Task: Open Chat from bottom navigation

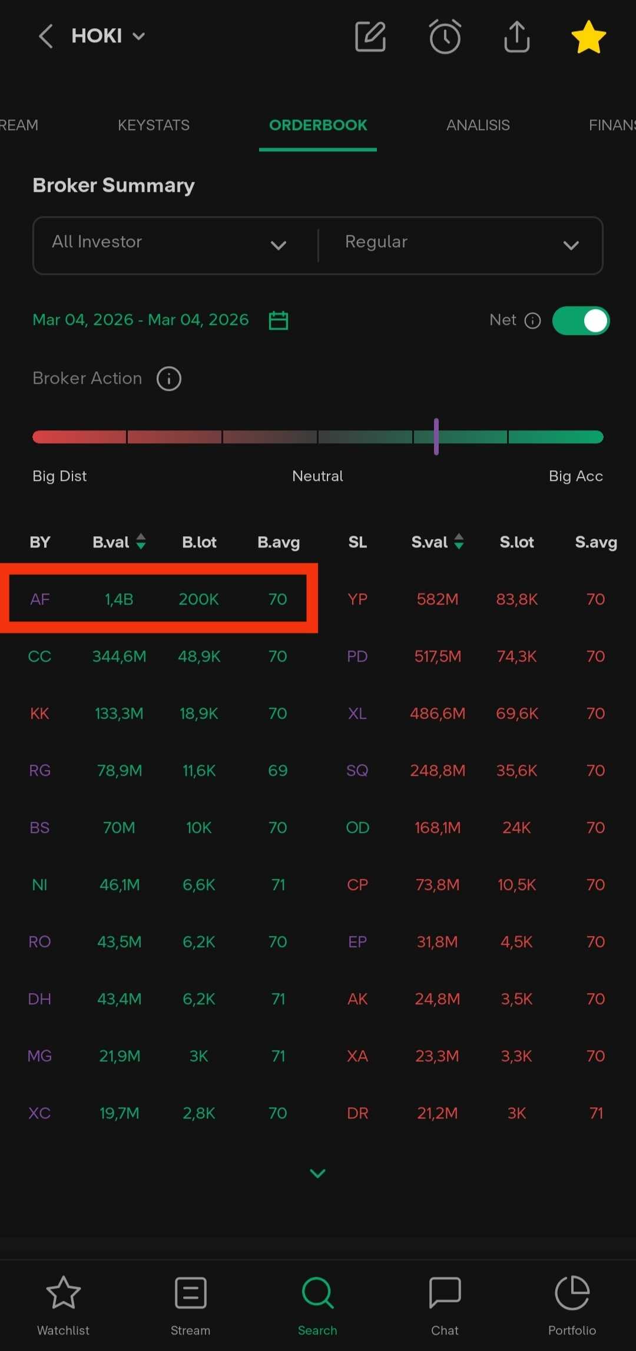Action: [445, 1304]
